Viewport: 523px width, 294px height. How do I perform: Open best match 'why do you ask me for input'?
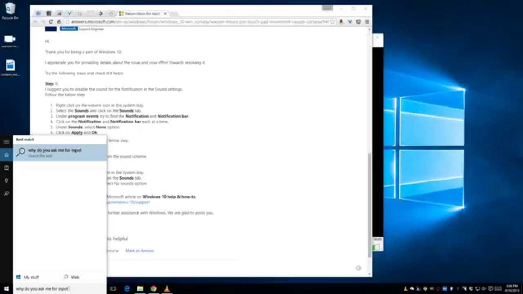(x=60, y=152)
